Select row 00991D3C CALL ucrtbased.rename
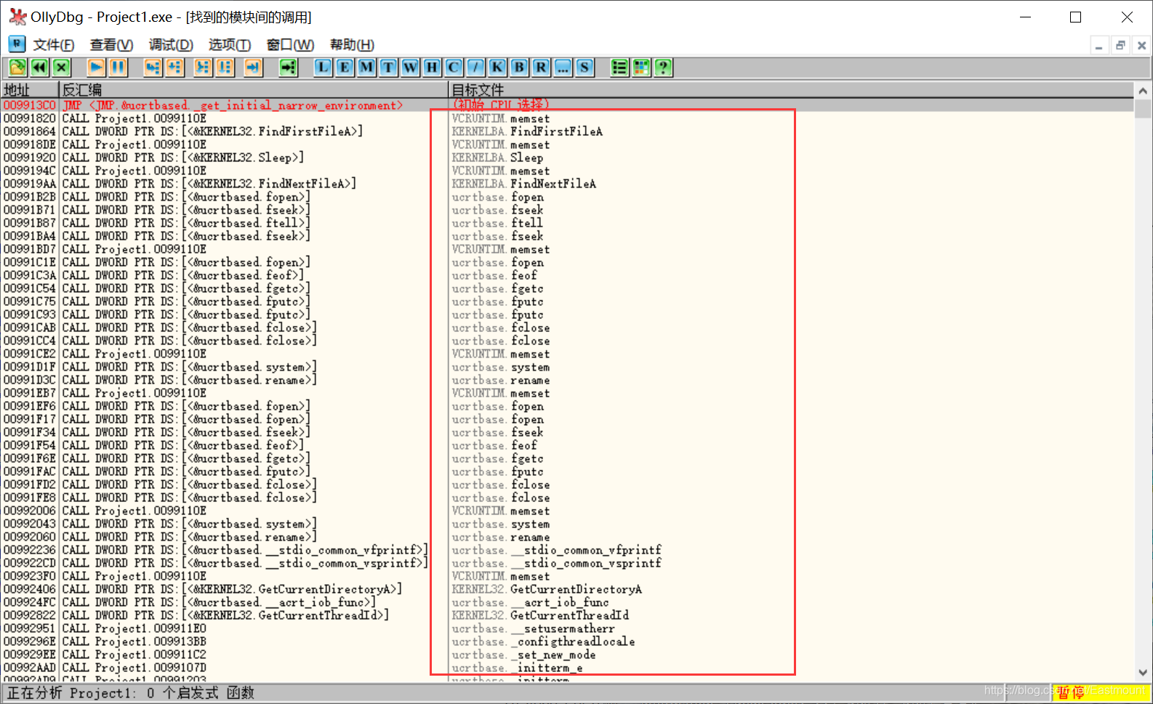 click(x=567, y=380)
